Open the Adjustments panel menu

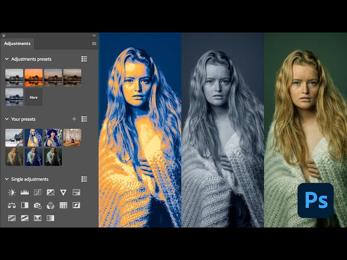pyautogui.click(x=94, y=43)
